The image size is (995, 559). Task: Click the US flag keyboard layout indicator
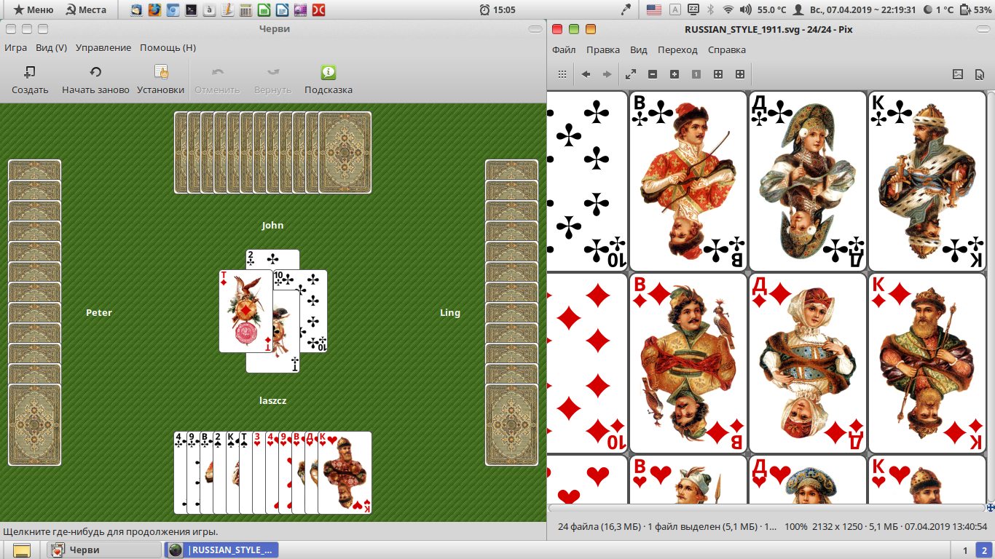pyautogui.click(x=653, y=9)
